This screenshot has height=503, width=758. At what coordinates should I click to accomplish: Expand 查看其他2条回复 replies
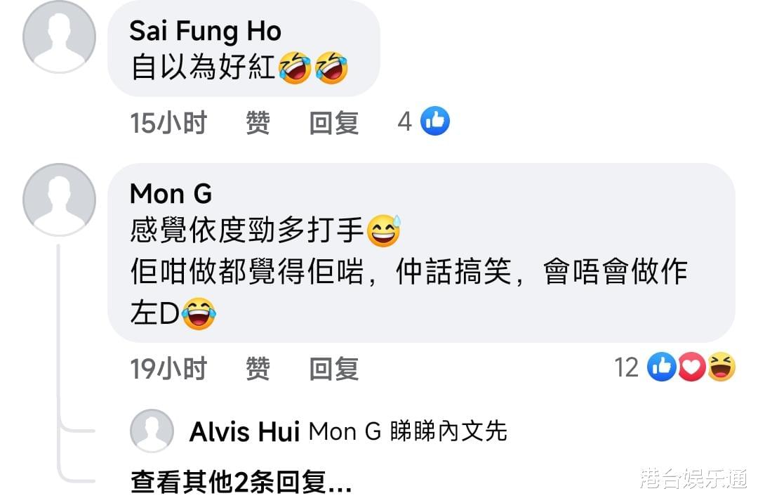pos(241,482)
